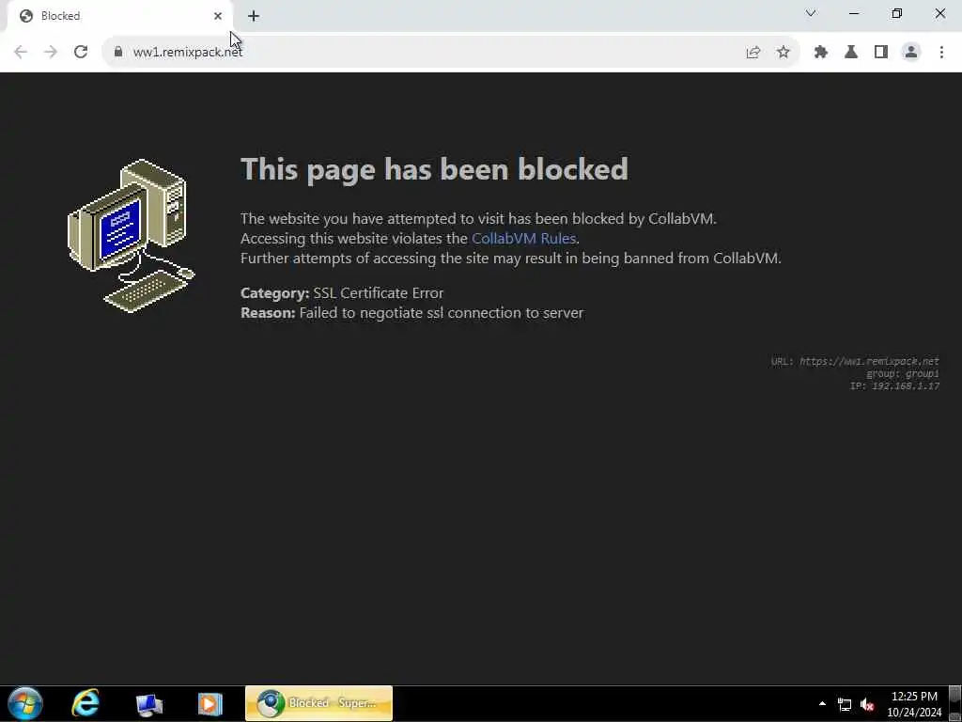Open the share this page icon
The width and height of the screenshot is (962, 722).
(753, 53)
